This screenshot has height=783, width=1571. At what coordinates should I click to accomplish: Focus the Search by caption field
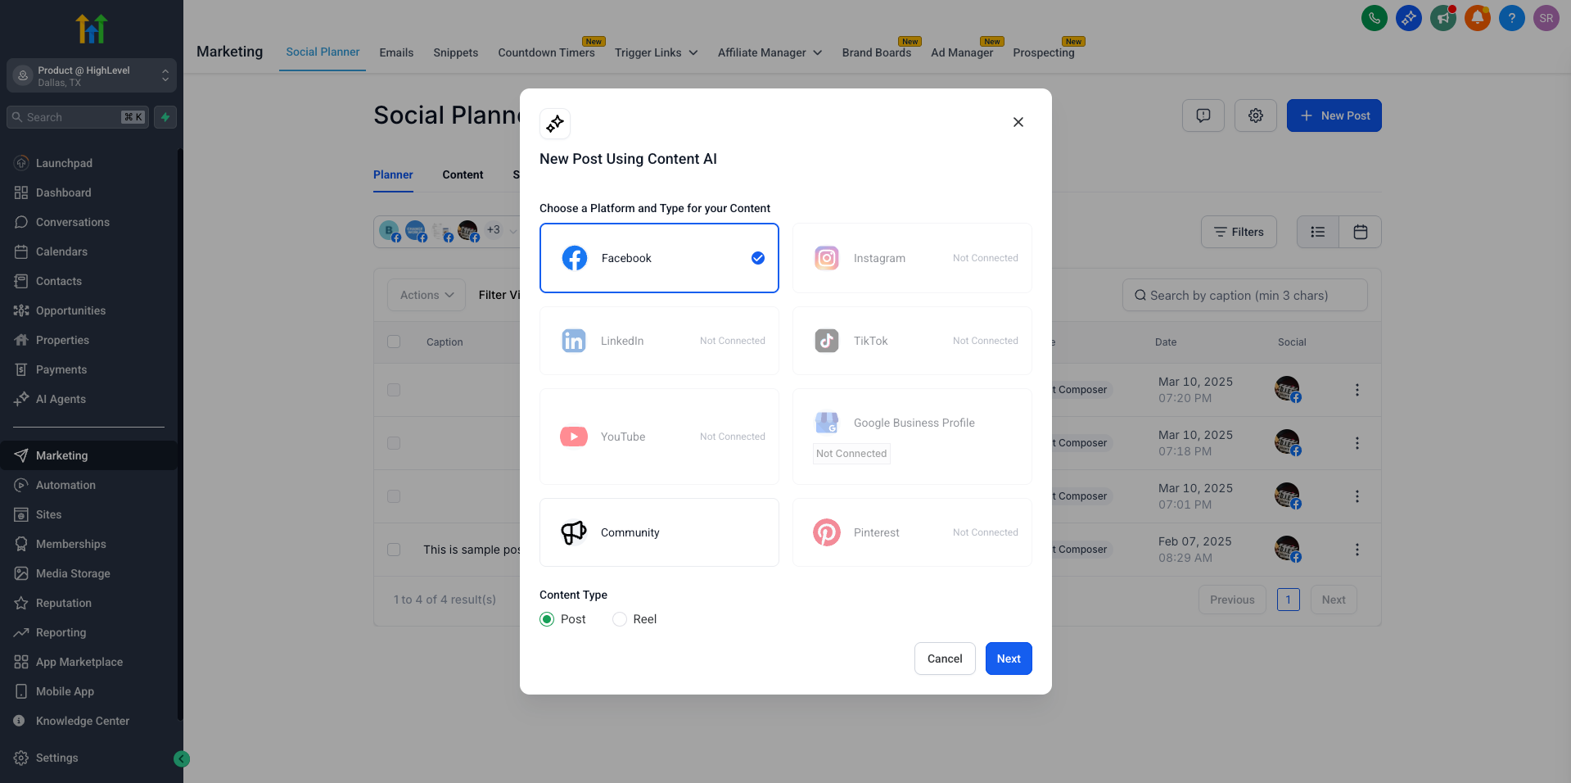click(x=1245, y=295)
